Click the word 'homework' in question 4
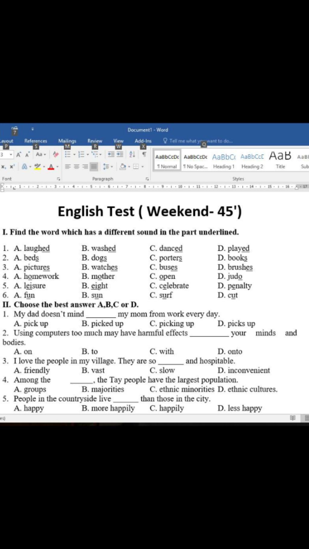The image size is (309, 549). pyautogui.click(x=41, y=276)
